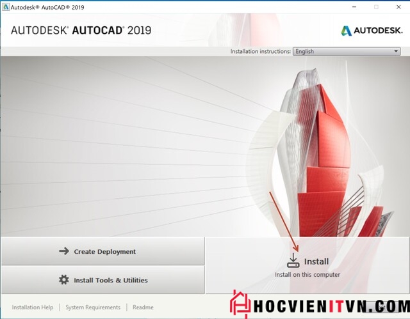View the System Requirements link

point(93,307)
